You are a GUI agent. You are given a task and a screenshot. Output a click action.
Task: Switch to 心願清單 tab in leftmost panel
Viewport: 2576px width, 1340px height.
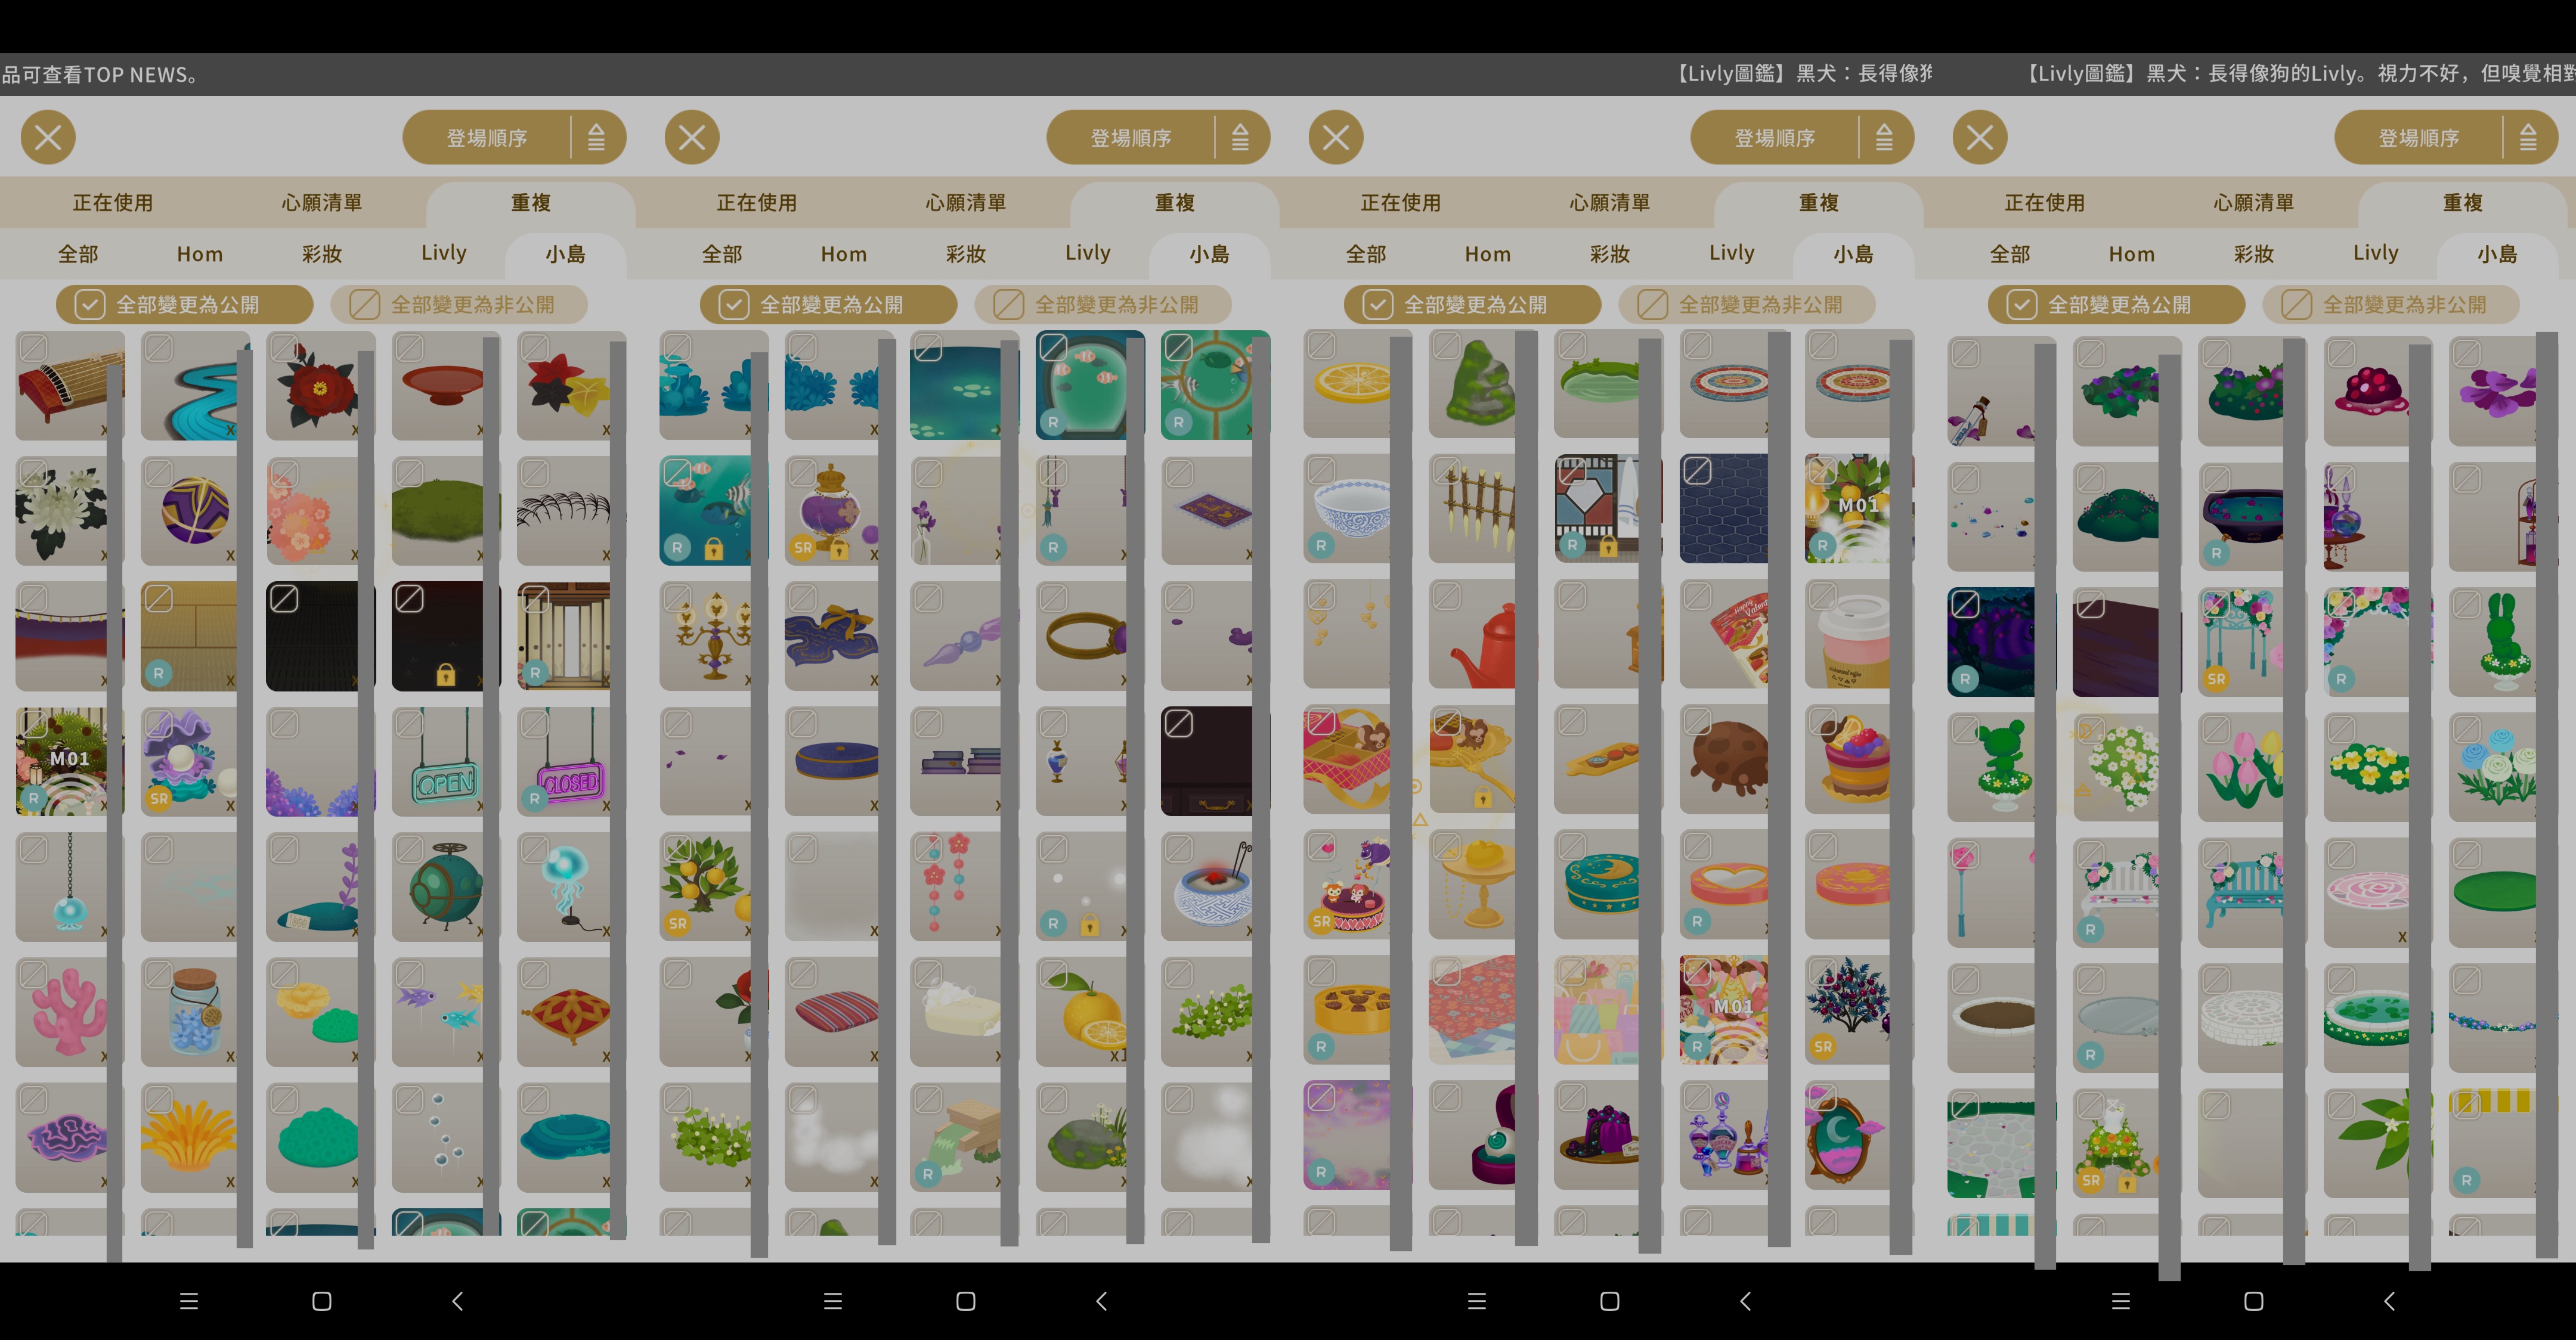(321, 203)
